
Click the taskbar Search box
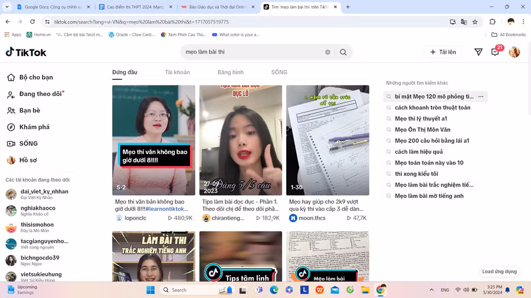pyautogui.click(x=196, y=290)
